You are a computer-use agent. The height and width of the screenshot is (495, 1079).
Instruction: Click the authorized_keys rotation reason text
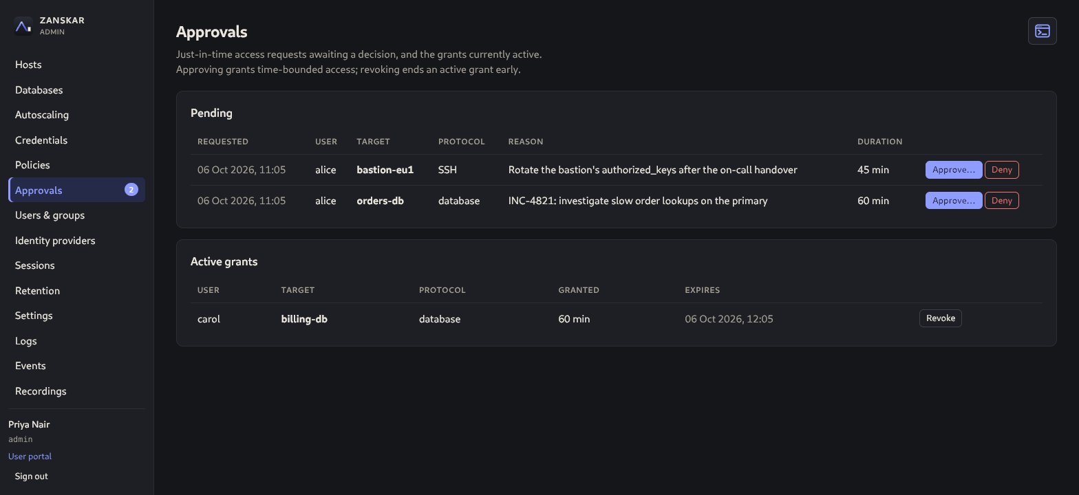click(653, 170)
